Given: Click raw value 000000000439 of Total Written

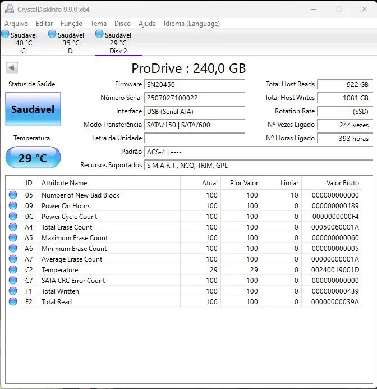Looking at the screenshot, I should [335, 291].
